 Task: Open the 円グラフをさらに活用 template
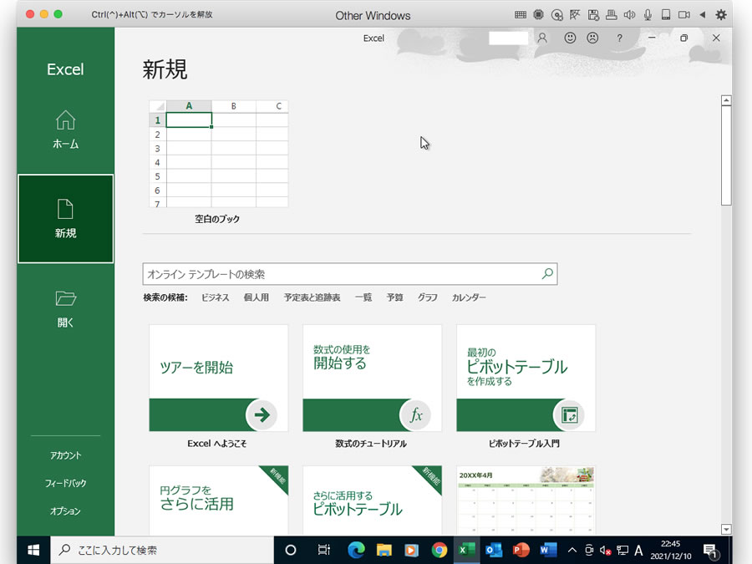tap(218, 500)
